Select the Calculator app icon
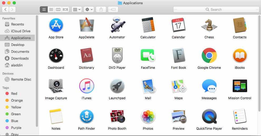 [148, 25]
